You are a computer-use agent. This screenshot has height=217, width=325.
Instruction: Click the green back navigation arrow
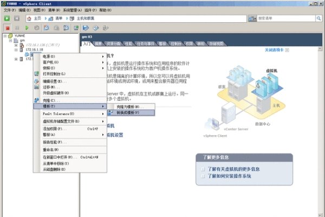(7, 18)
